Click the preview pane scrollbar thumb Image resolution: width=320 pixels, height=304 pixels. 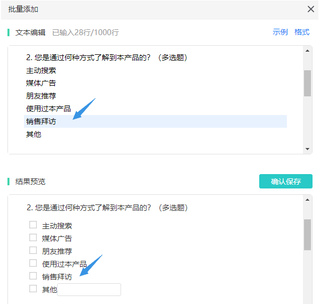tap(307, 234)
